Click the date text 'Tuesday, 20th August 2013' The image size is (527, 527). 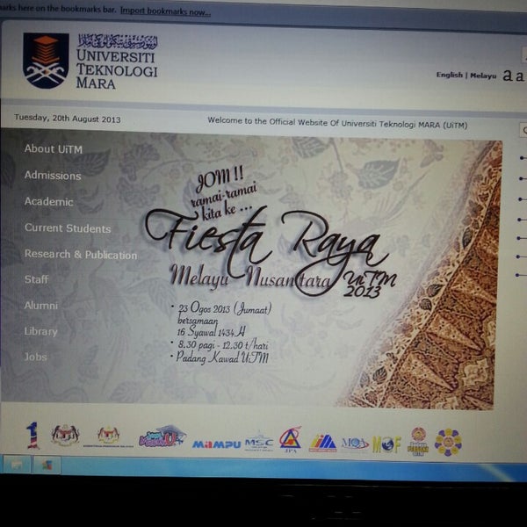[68, 119]
